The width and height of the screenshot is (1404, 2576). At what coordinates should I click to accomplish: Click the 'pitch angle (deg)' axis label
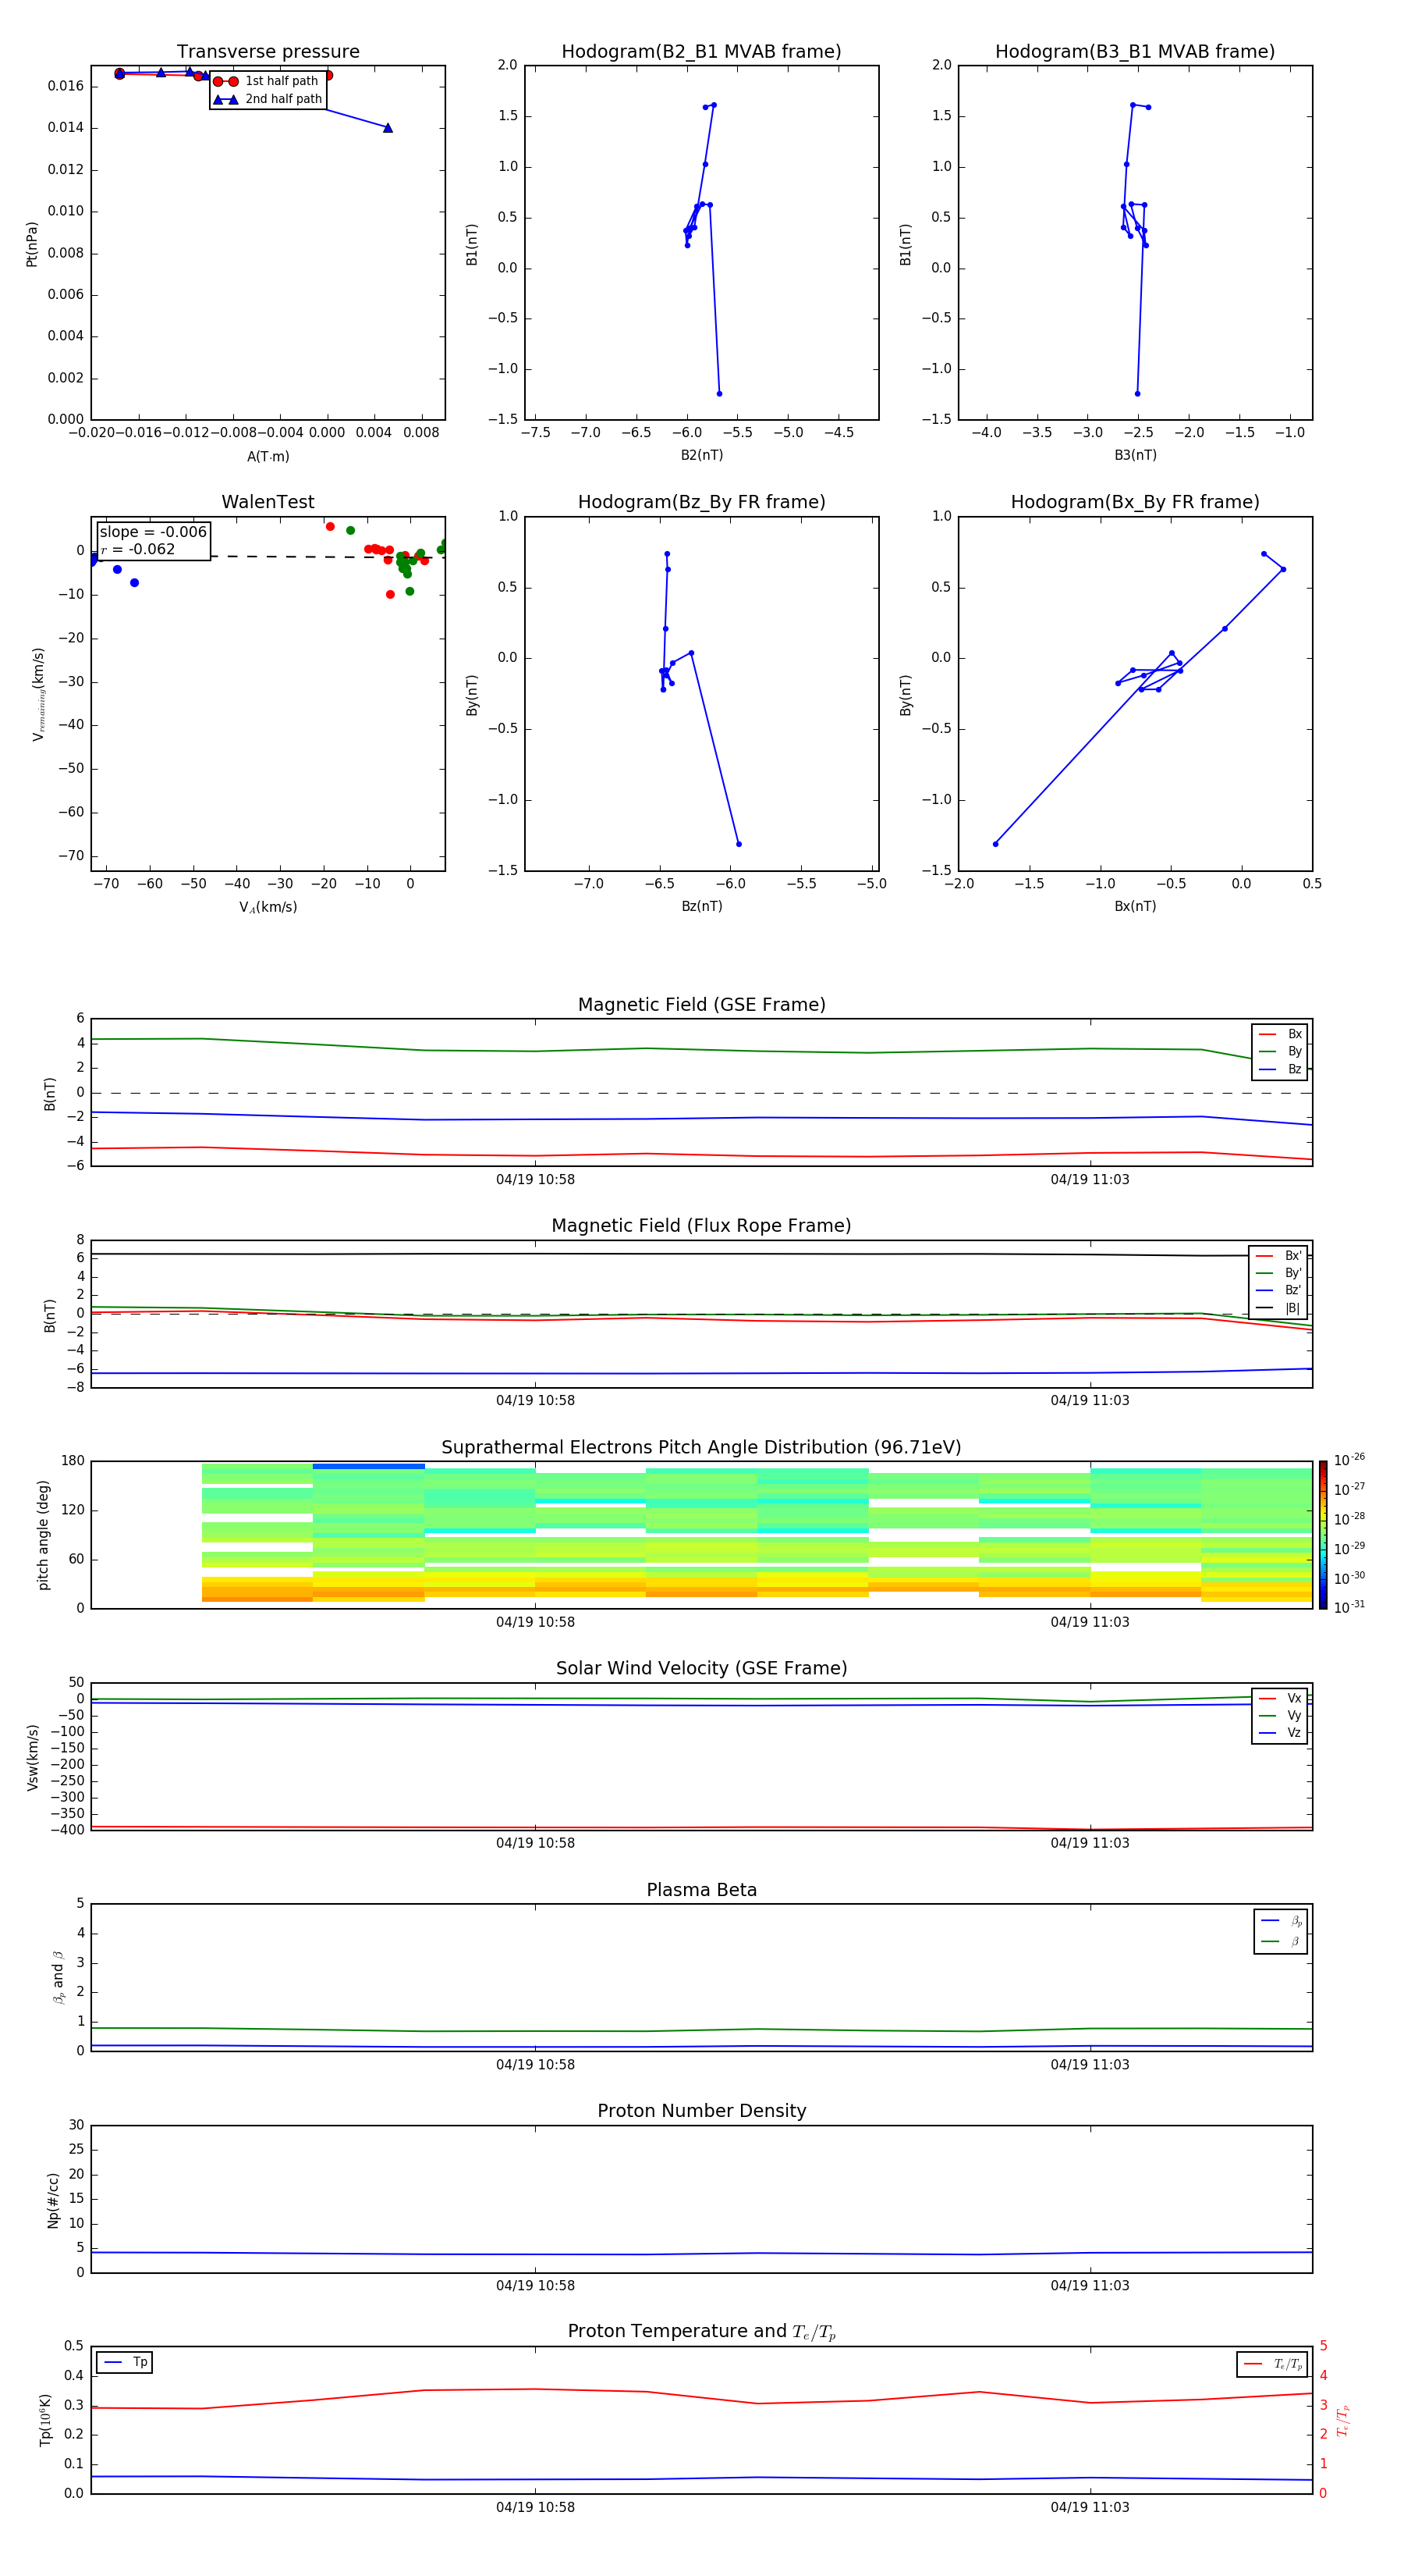43,1535
